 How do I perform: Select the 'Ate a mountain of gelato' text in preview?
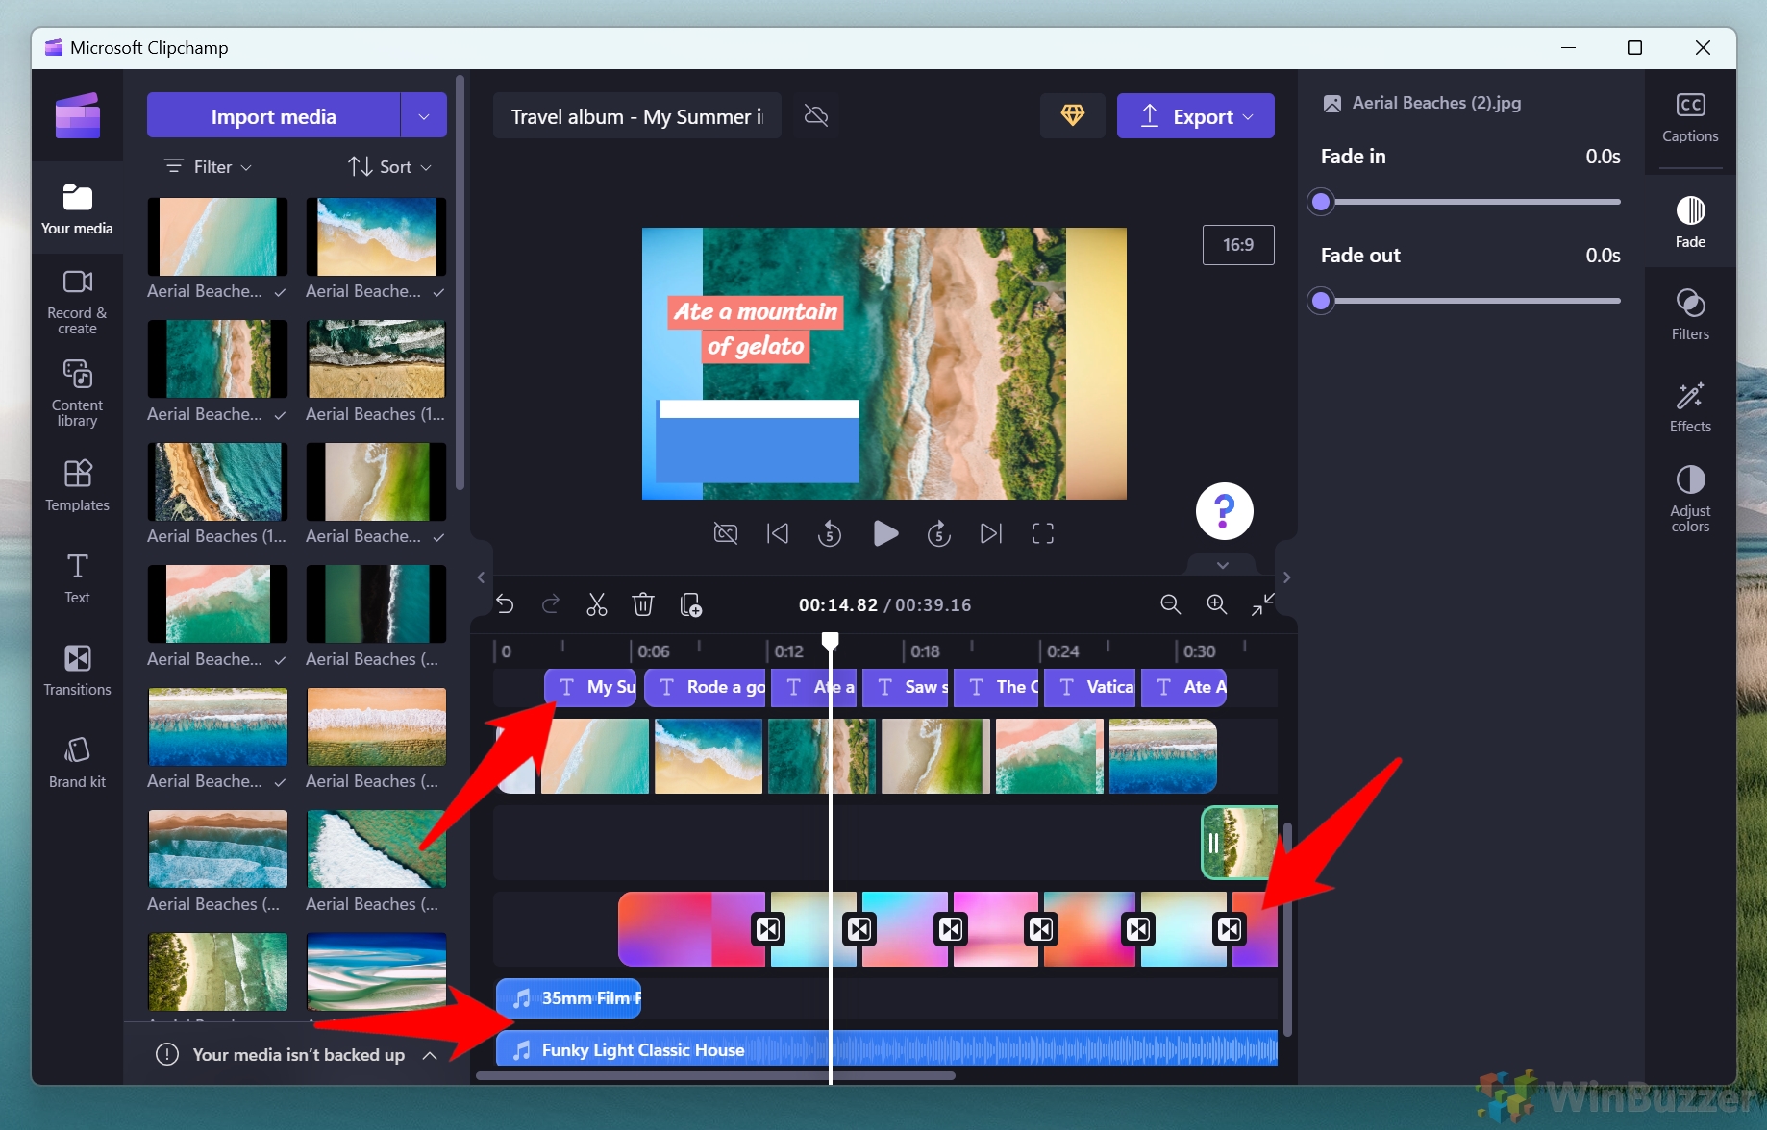click(756, 329)
